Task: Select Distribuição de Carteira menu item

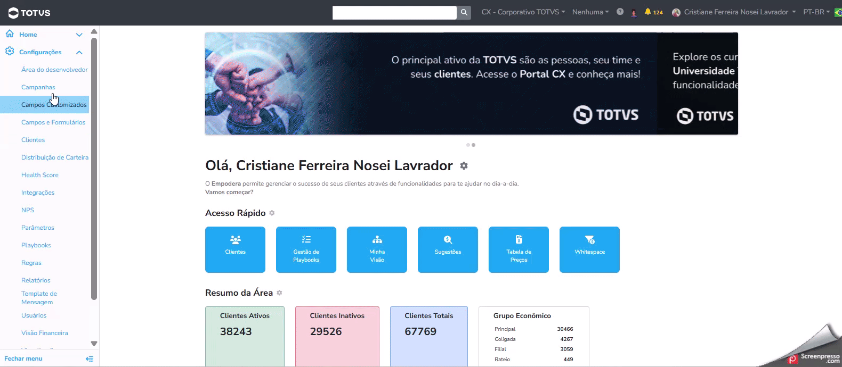Action: (54, 157)
